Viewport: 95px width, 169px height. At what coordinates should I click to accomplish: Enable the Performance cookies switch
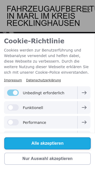click(13, 122)
